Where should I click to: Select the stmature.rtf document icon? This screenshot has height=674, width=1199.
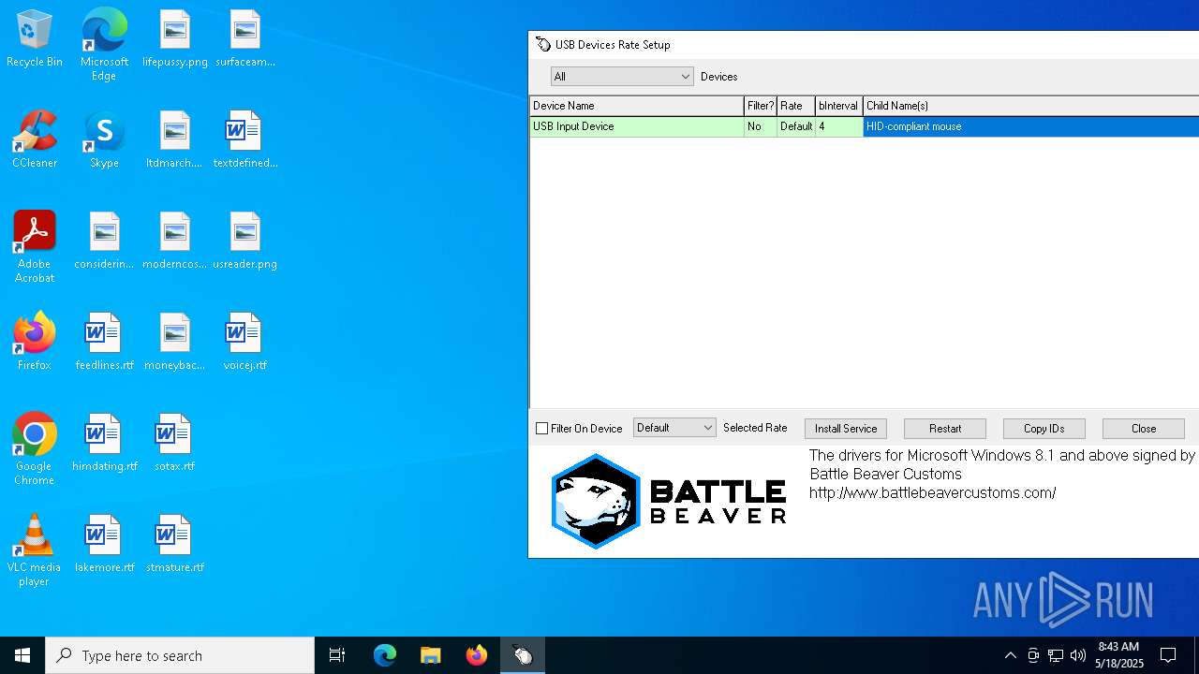click(174, 545)
